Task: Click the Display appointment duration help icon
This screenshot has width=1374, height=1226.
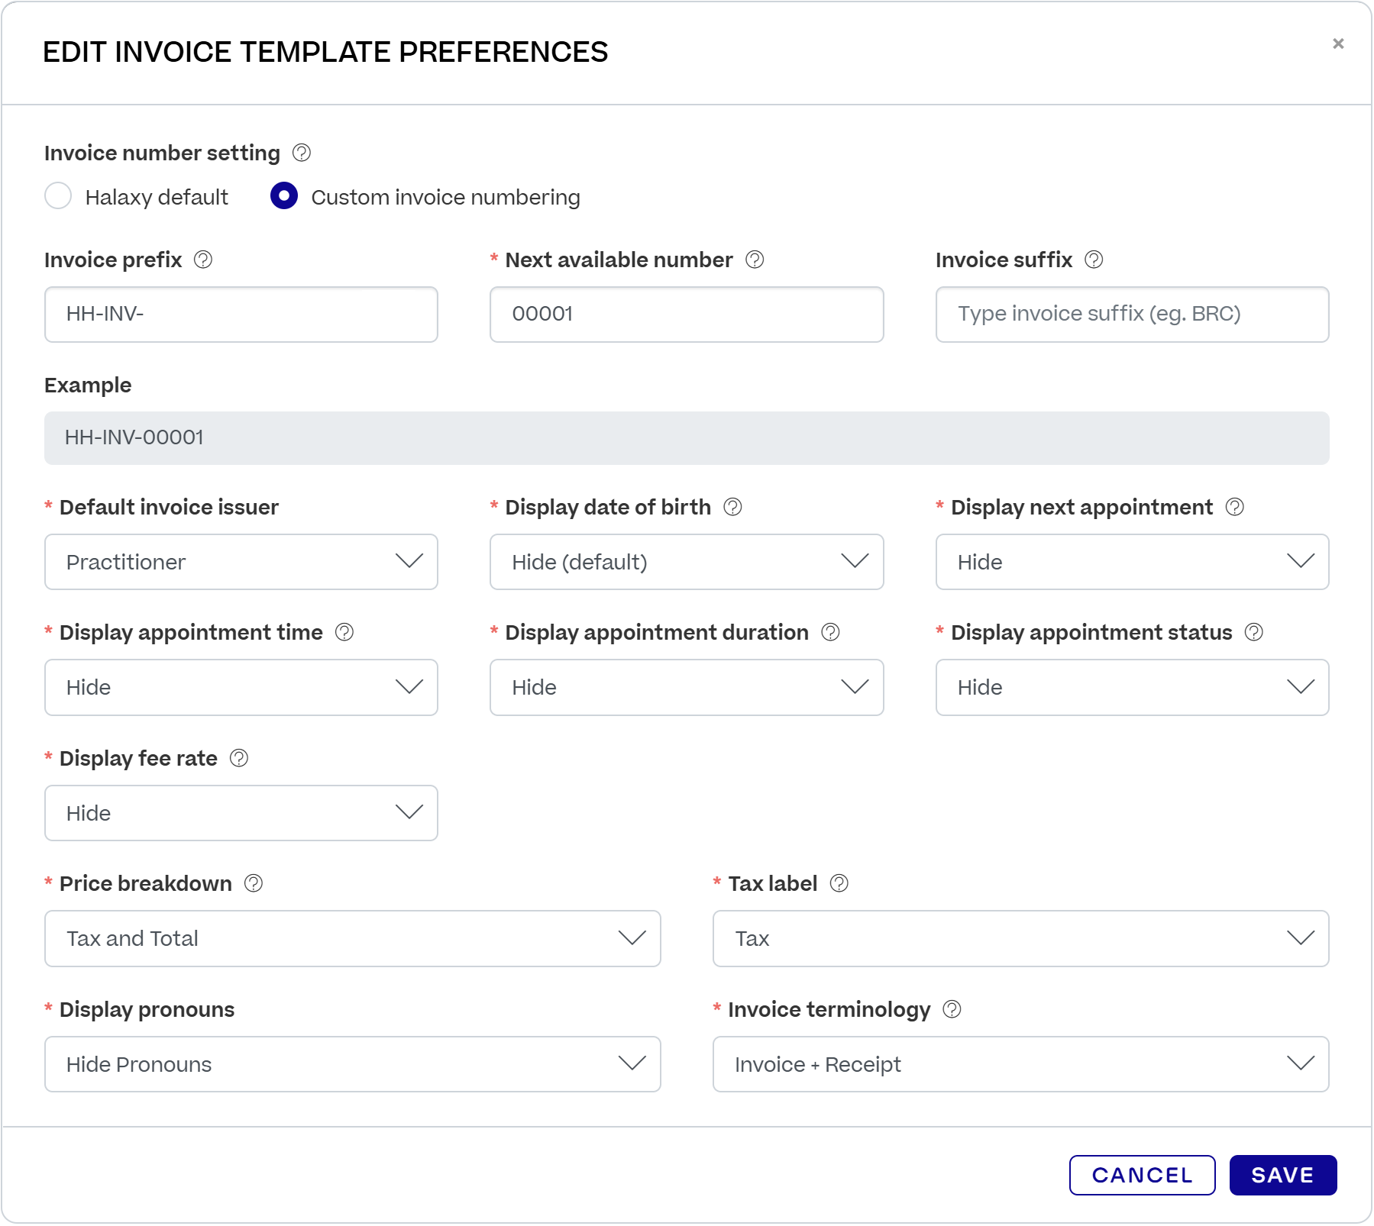Action: [831, 632]
